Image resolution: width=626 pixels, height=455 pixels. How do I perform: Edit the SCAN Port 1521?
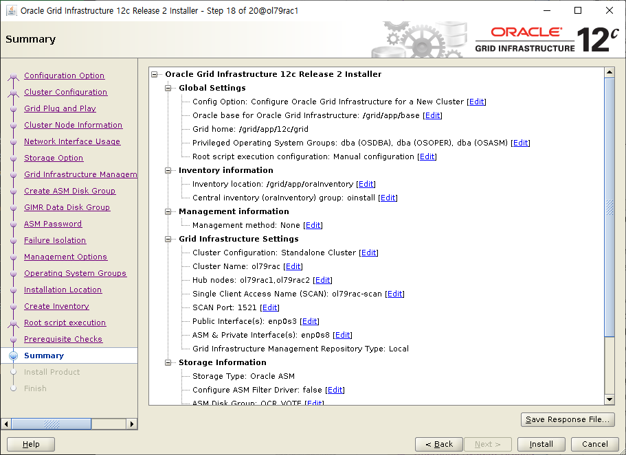(x=269, y=307)
